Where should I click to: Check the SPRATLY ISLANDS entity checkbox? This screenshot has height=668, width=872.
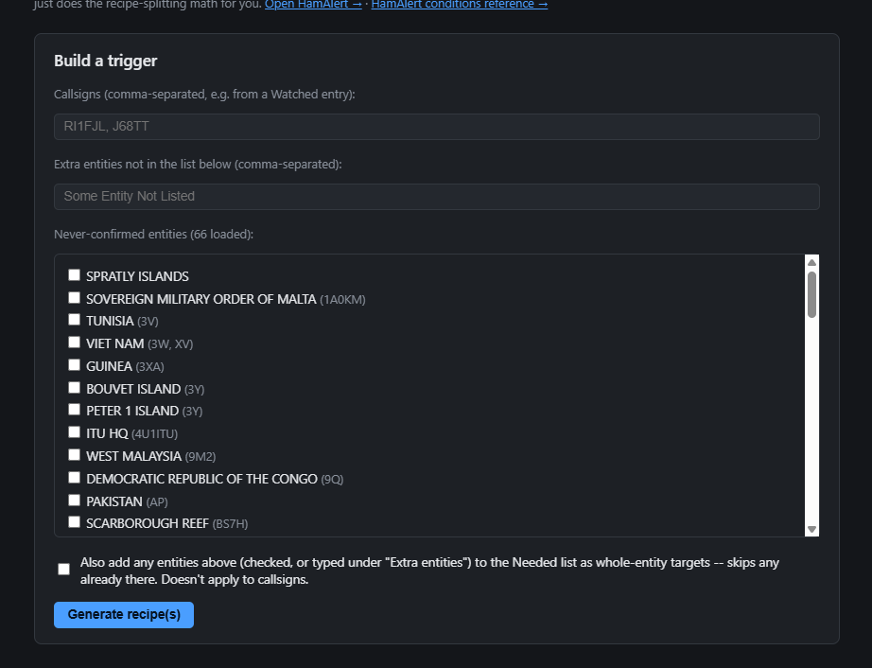pyautogui.click(x=74, y=274)
